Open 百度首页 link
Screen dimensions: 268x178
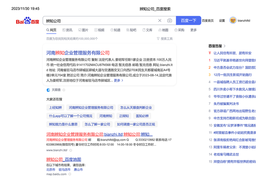pos(208,21)
